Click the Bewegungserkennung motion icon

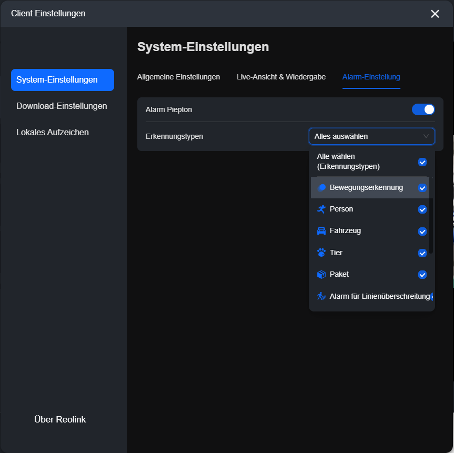click(321, 188)
